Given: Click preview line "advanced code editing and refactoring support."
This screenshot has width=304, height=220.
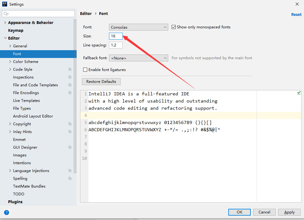Looking at the screenshot, I should [153, 108].
